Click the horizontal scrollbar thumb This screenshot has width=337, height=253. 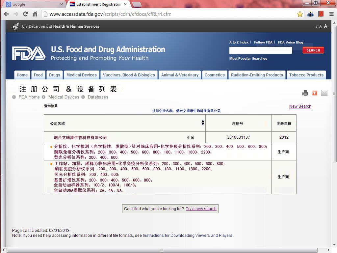pyautogui.click(x=162, y=250)
